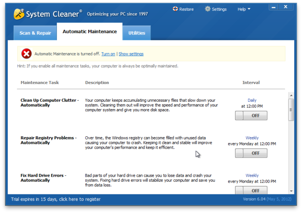Select the Automatic Maintenance tab
This screenshot has height=213, width=302.
[x=89, y=31]
